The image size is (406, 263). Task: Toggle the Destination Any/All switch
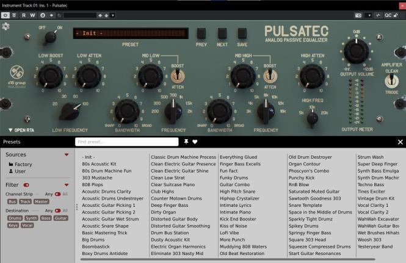pyautogui.click(x=57, y=211)
